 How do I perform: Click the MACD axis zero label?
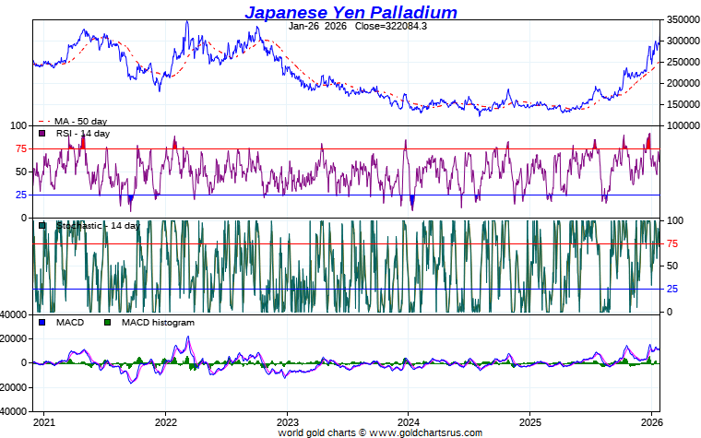tap(24, 363)
